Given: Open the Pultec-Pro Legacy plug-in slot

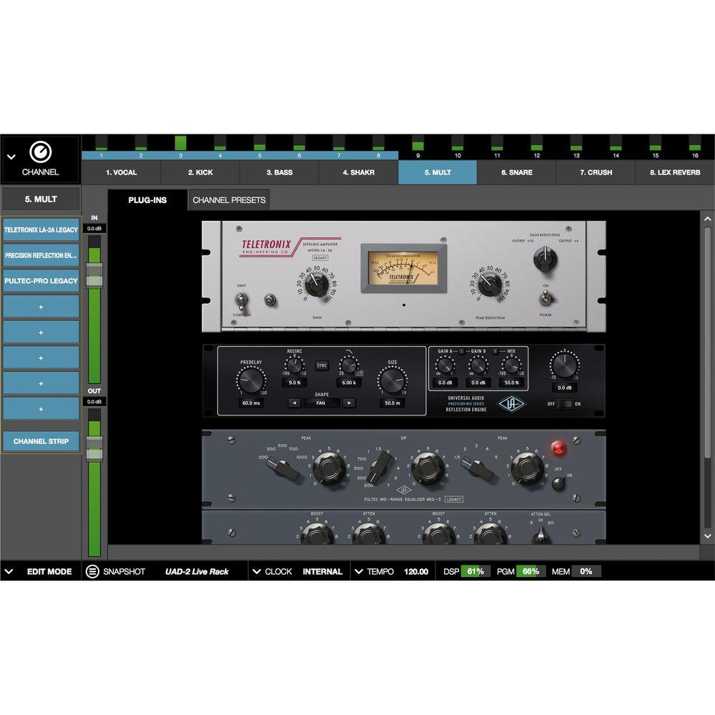Looking at the screenshot, I should click(41, 281).
